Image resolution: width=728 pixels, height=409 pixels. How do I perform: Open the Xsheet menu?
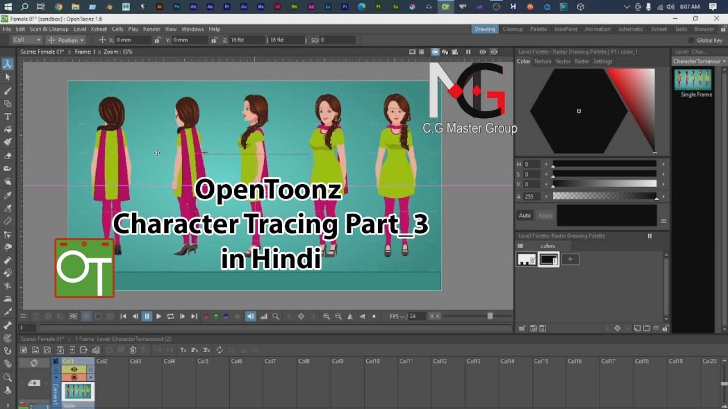98,29
